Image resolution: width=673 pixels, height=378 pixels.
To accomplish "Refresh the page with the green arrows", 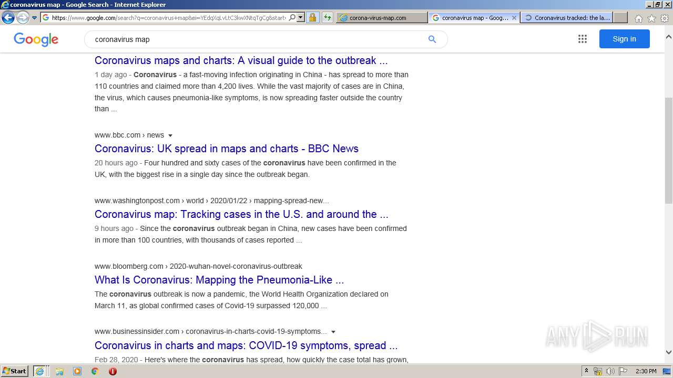I will coord(328,17).
